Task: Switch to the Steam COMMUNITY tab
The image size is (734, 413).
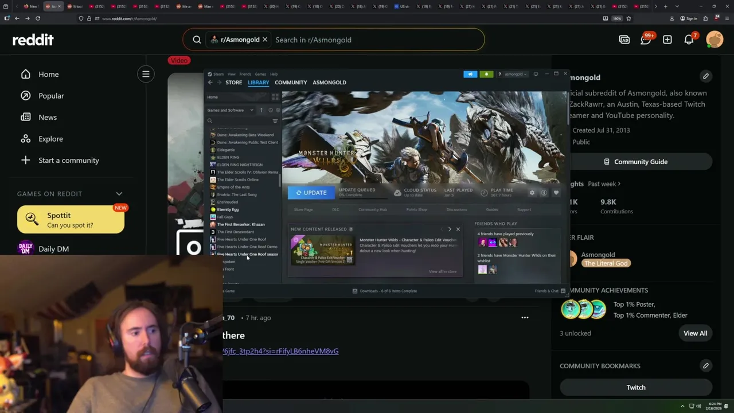Action: click(x=291, y=83)
